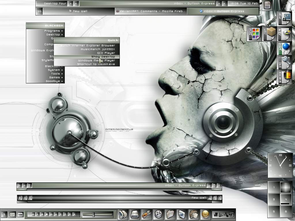The height and width of the screenshot is (221, 295).
Task: Switch to Inbox Outlook Express taskbar button
Action: 223,11
